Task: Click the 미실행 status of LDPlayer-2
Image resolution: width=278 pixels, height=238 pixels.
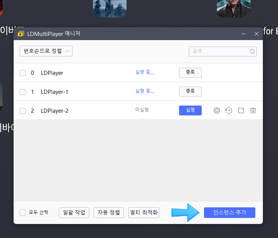Action: click(x=142, y=110)
